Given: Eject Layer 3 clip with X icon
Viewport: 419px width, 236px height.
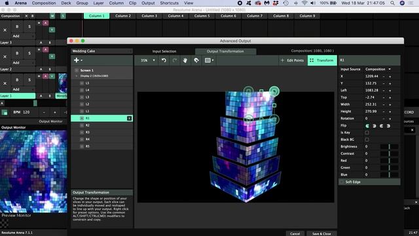Looking at the screenshot, I should (5, 30).
